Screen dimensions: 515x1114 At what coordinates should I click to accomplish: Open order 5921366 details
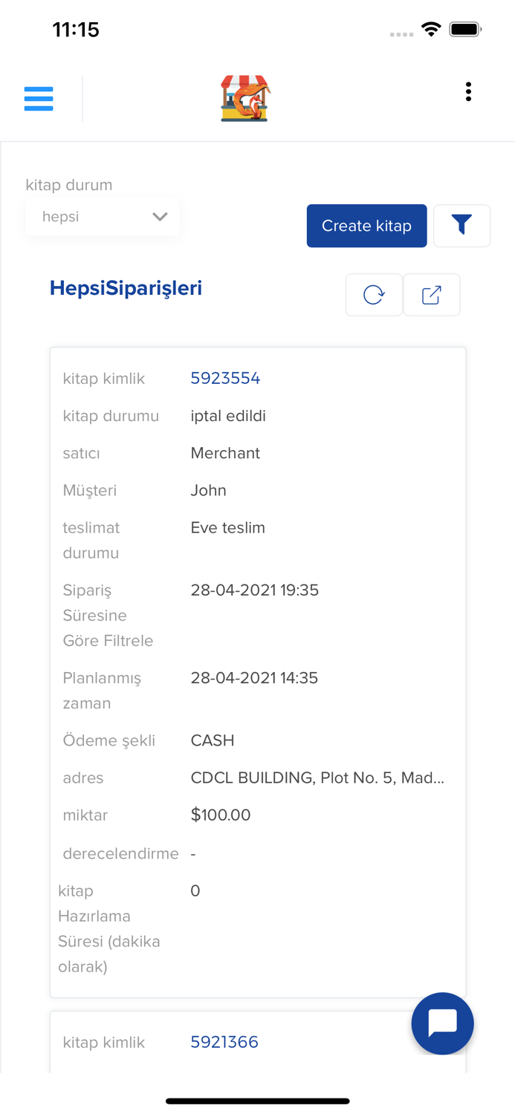tap(224, 1042)
